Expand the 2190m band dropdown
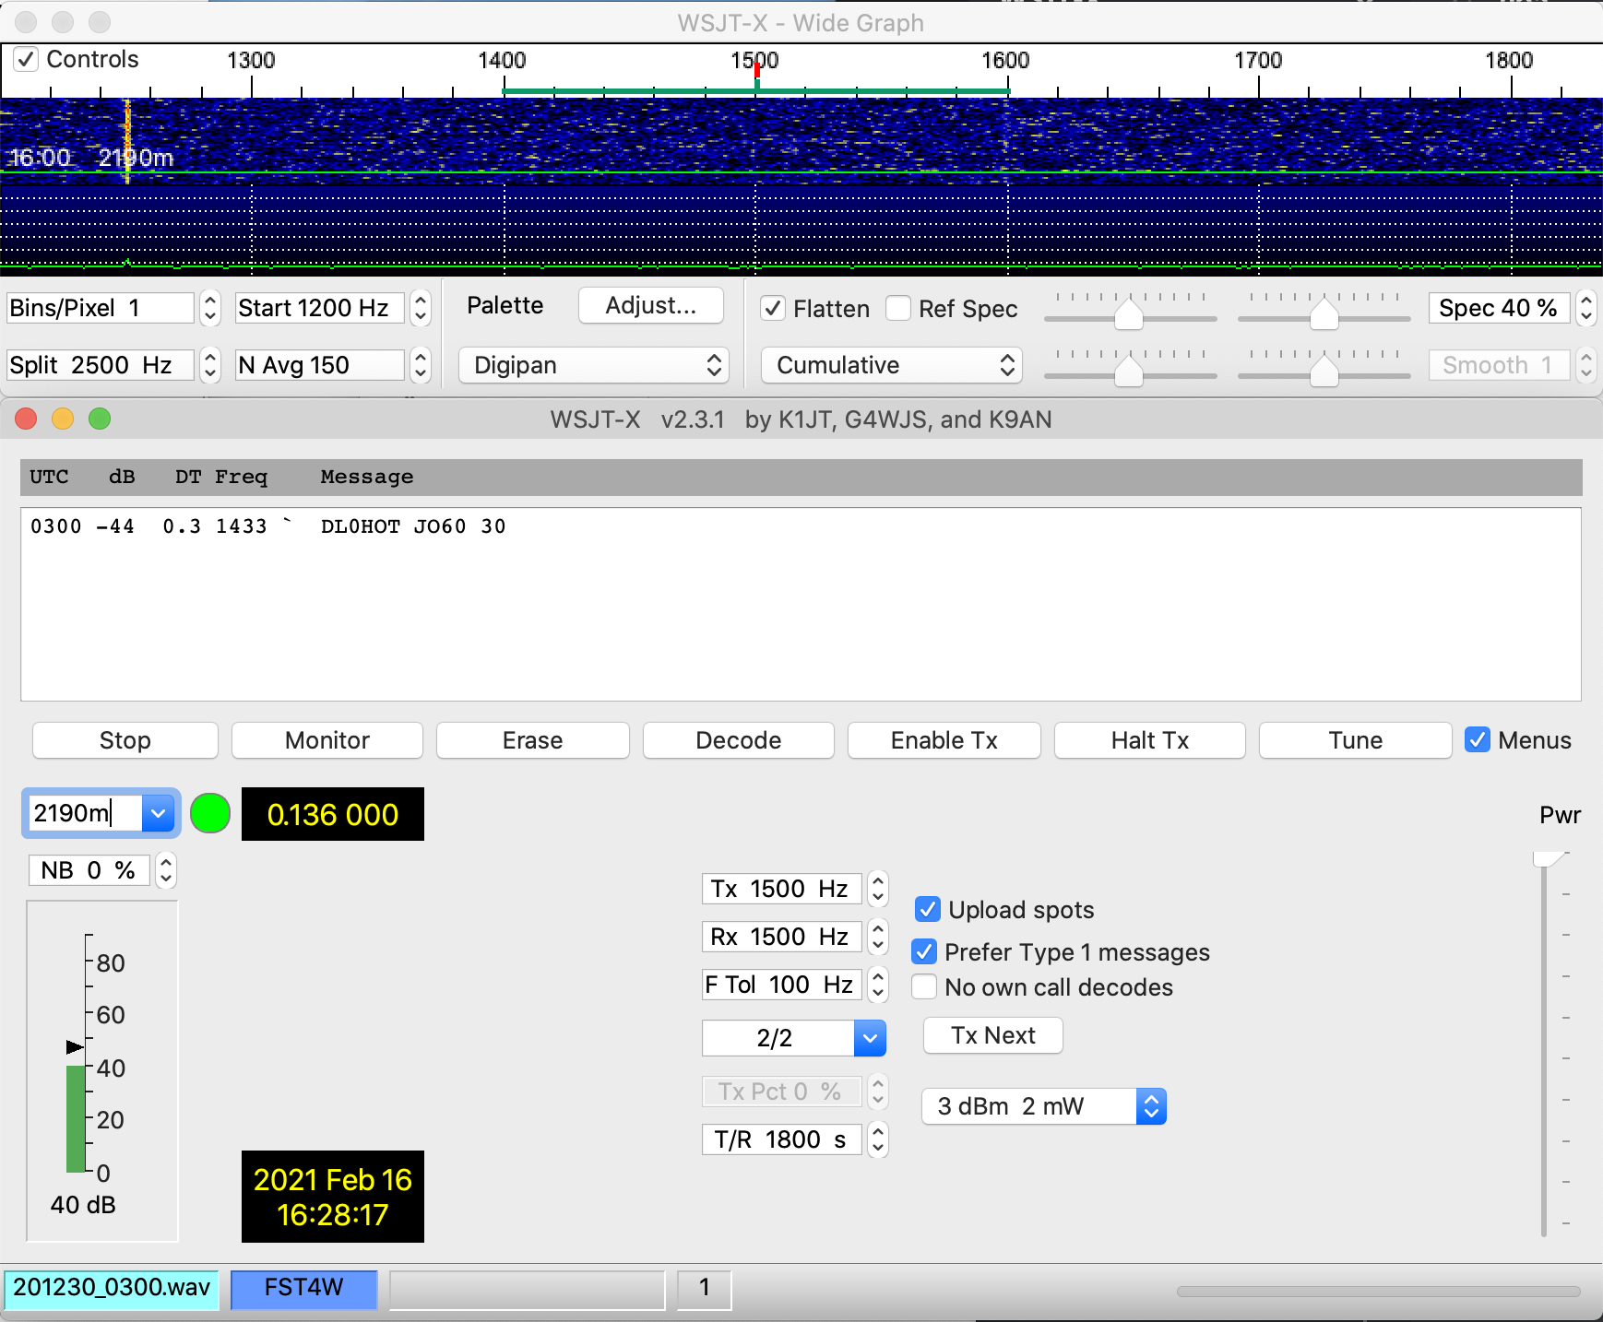 click(159, 813)
